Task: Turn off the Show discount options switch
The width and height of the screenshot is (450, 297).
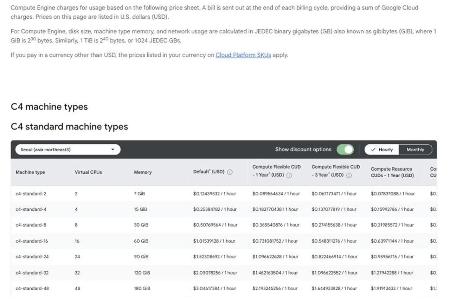Action: point(345,150)
